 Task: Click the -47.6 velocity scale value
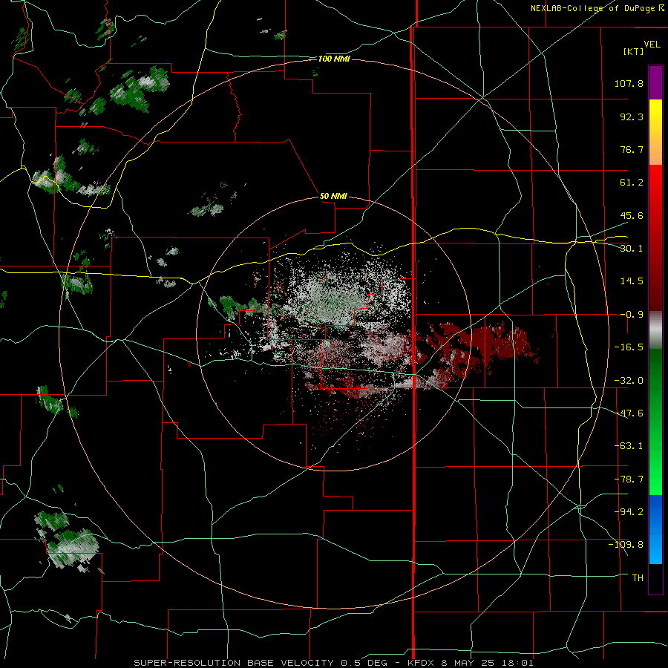[x=629, y=413]
